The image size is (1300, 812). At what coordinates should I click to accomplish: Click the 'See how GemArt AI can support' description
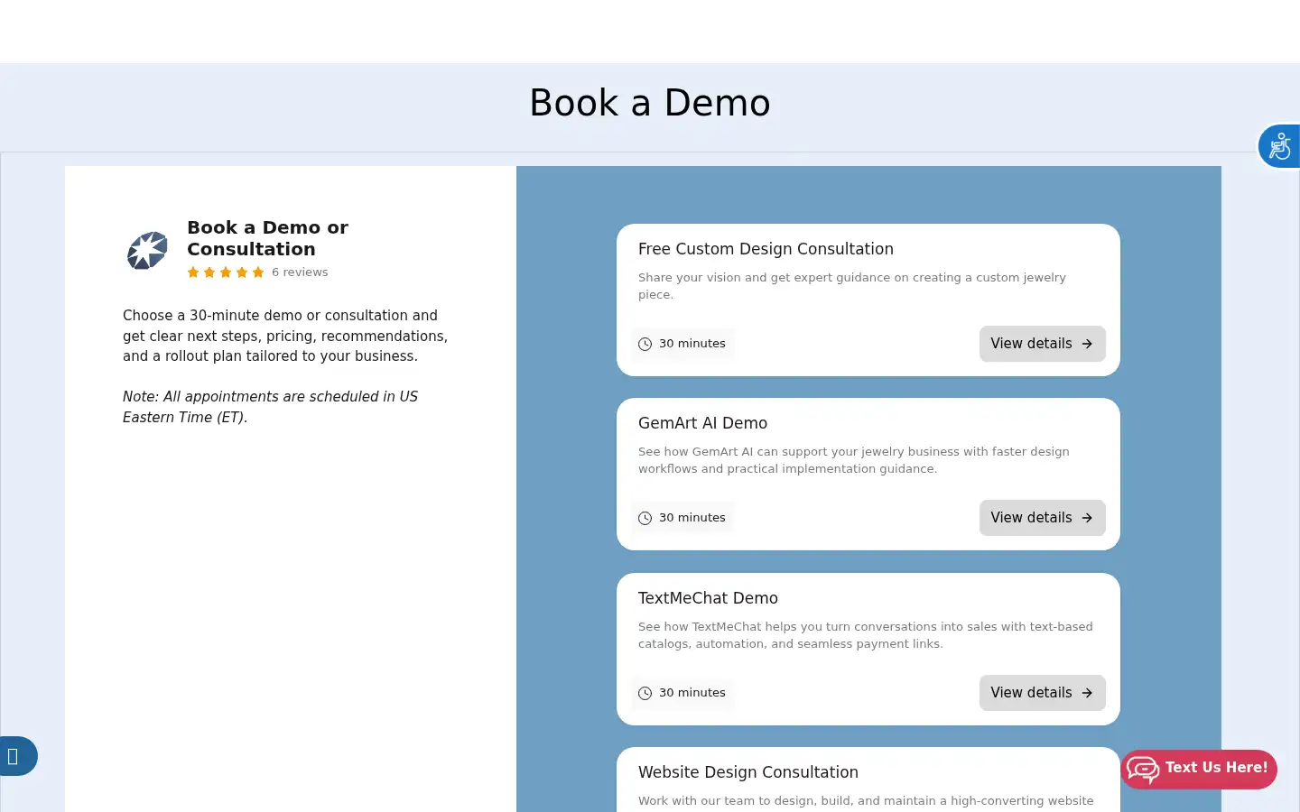(854, 460)
